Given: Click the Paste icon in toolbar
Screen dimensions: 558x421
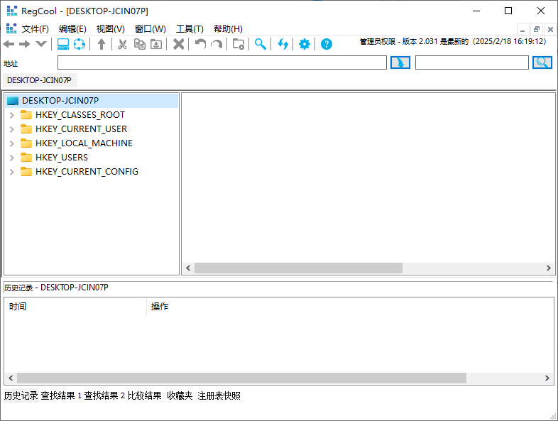Looking at the screenshot, I should 156,44.
